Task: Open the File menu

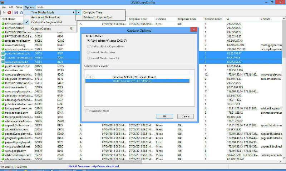Action: (4, 7)
